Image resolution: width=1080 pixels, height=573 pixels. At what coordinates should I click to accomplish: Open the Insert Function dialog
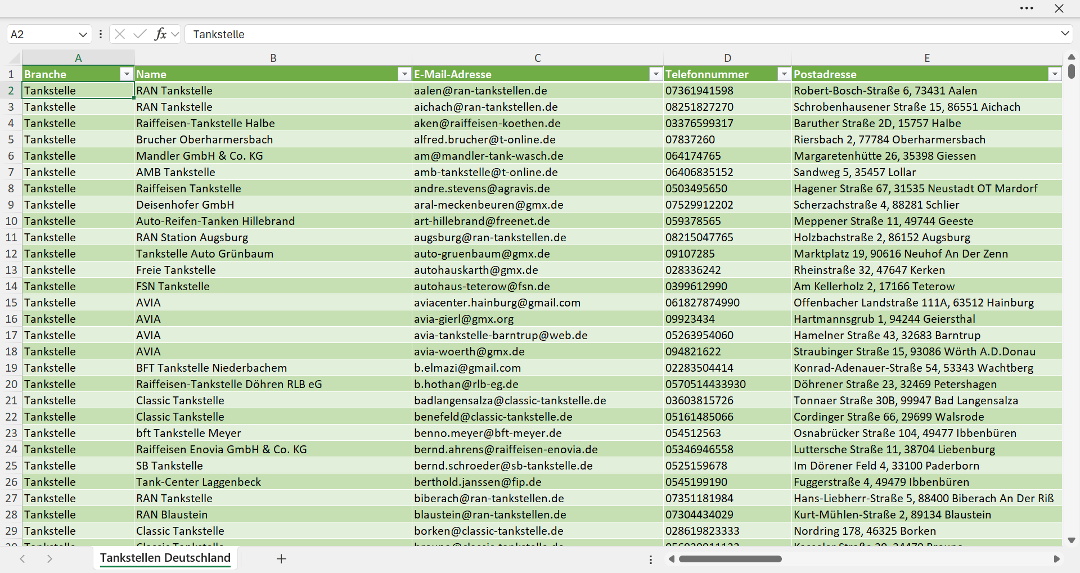(x=160, y=34)
